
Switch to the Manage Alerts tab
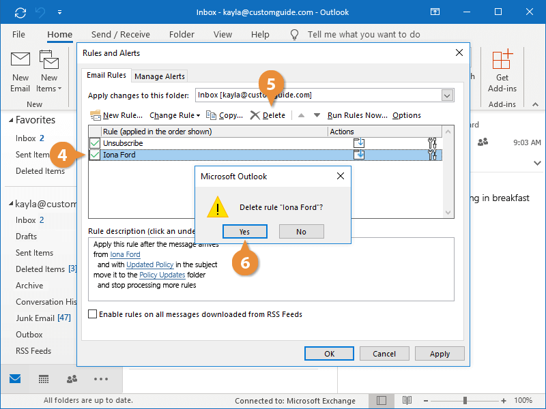point(159,76)
